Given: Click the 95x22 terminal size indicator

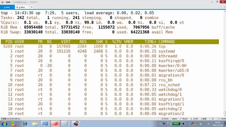Looking at the screenshot, I should coord(184,119).
